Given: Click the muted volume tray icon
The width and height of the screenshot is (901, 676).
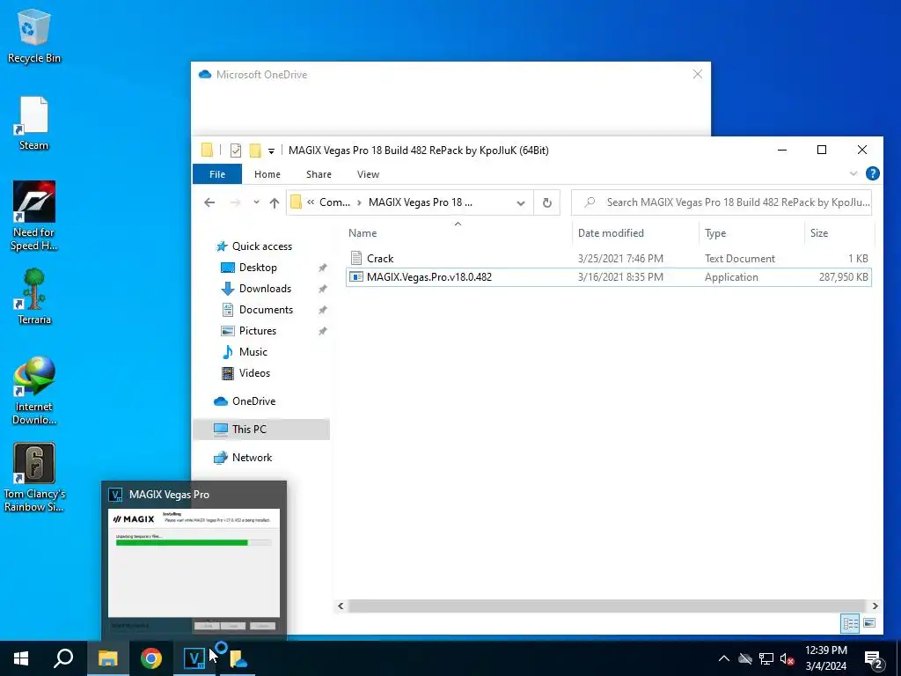Looking at the screenshot, I should click(787, 658).
